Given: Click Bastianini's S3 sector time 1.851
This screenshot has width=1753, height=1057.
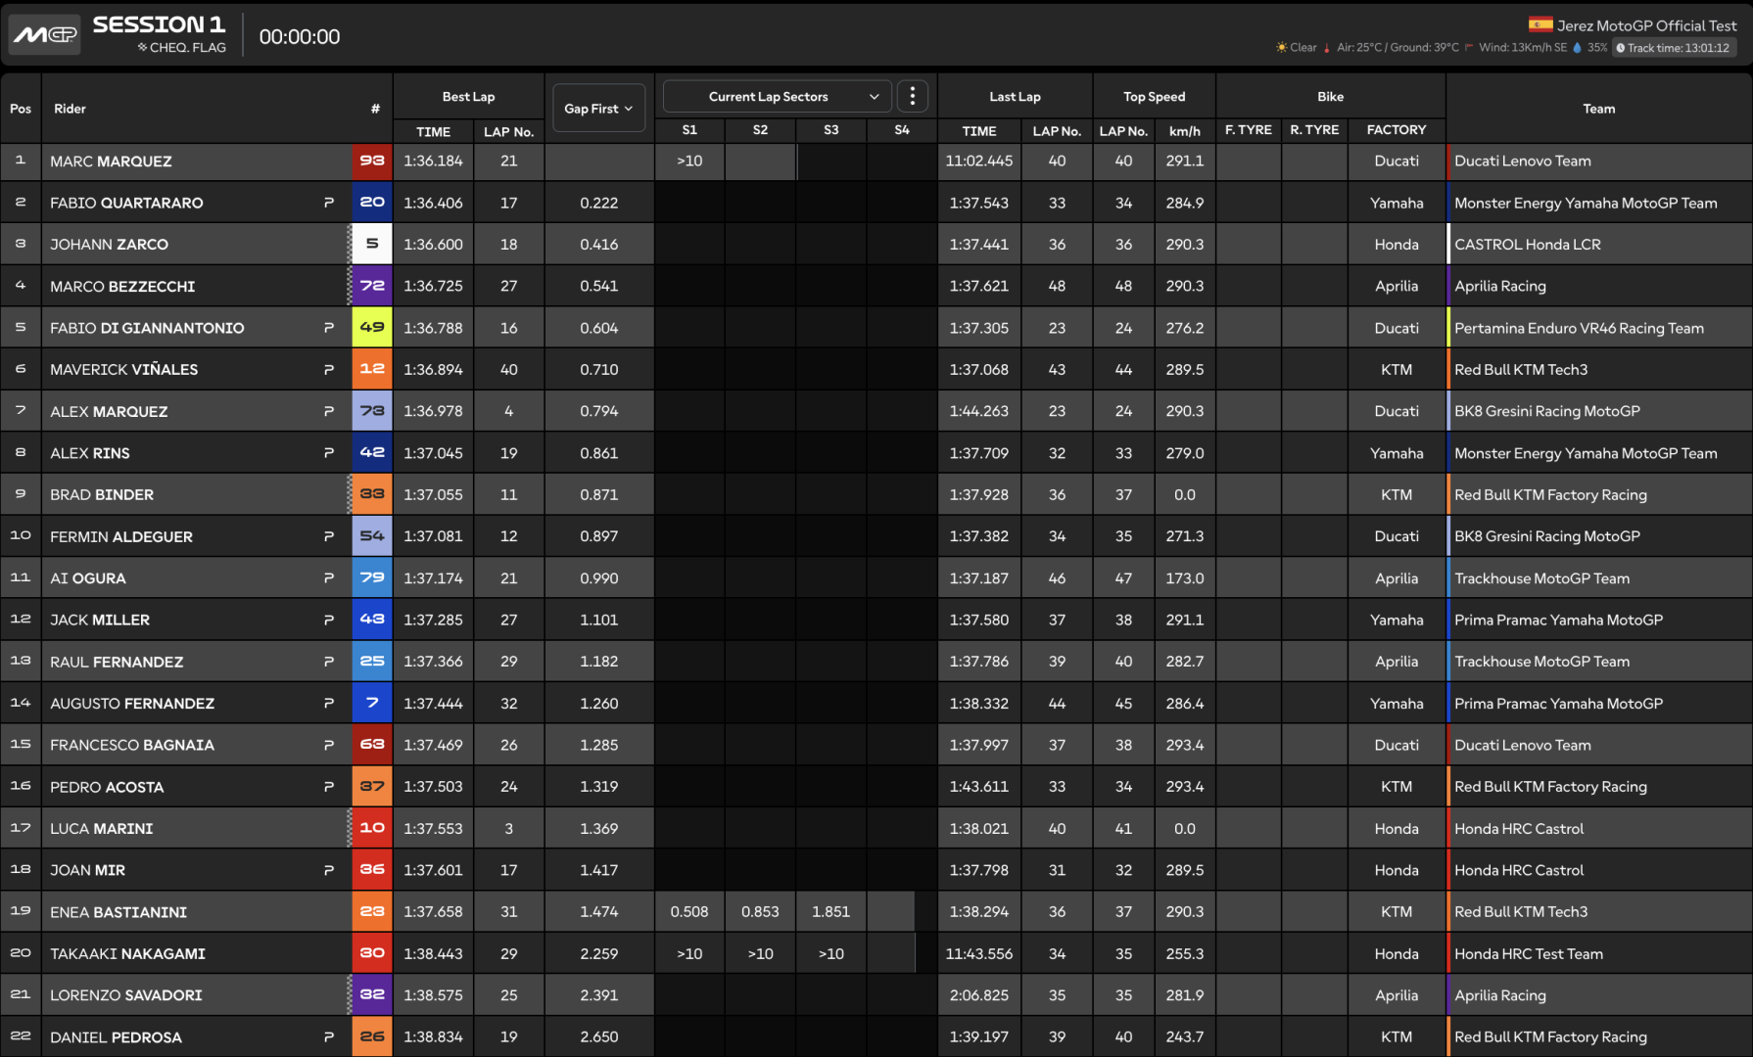Looking at the screenshot, I should tap(830, 911).
